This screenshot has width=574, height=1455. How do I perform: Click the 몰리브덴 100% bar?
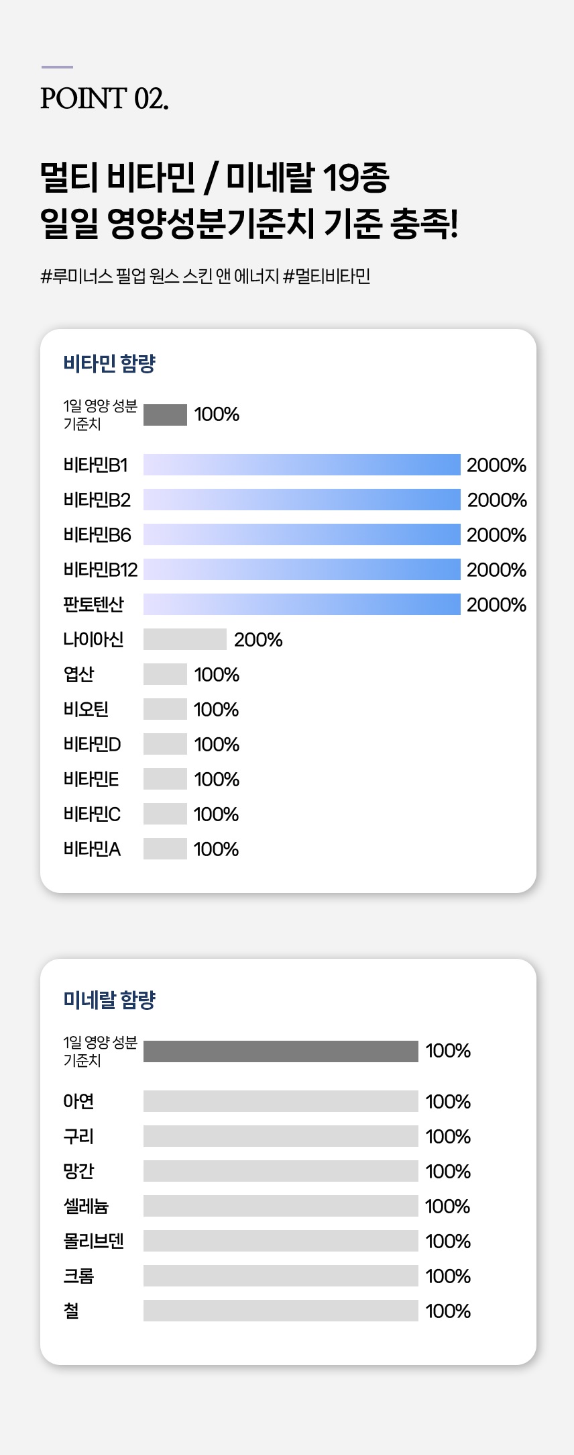[x=281, y=1241]
